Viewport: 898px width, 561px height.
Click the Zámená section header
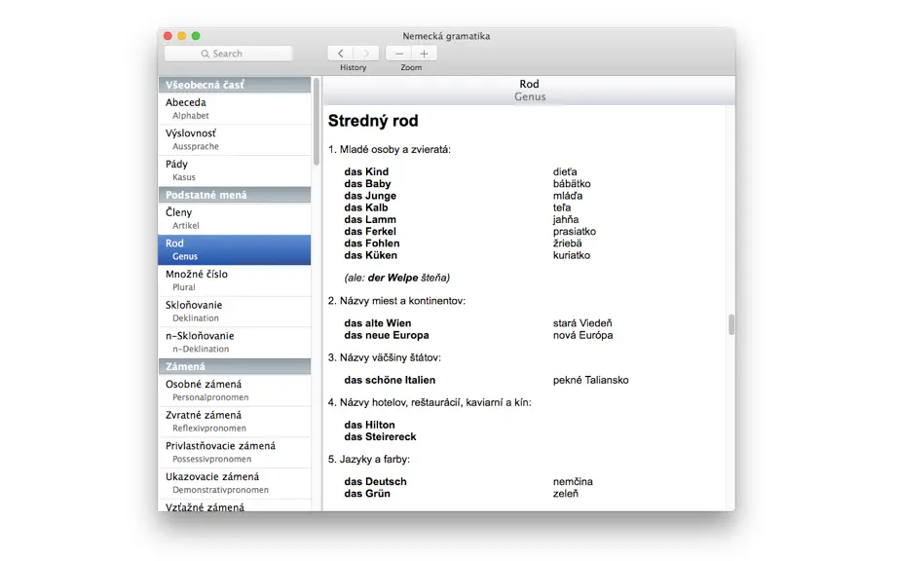[235, 366]
